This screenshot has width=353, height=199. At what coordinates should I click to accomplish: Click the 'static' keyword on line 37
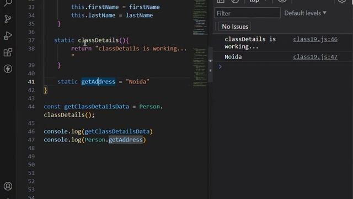[64, 40]
